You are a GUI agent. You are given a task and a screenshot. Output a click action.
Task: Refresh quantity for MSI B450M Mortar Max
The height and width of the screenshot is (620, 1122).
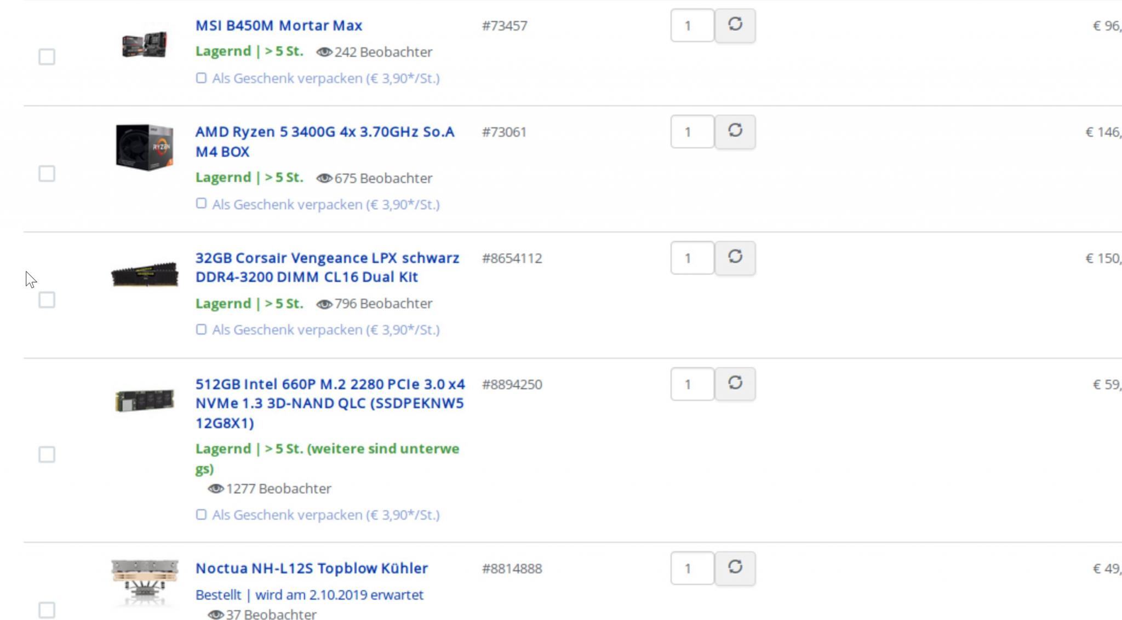coord(735,25)
